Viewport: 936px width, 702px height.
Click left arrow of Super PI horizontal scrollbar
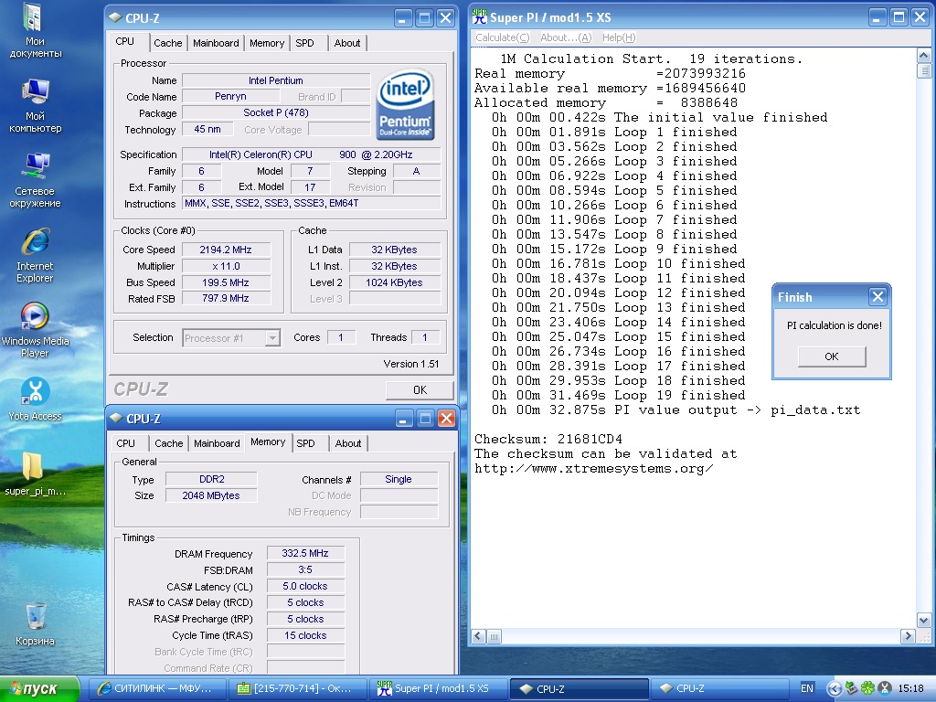pos(479,636)
